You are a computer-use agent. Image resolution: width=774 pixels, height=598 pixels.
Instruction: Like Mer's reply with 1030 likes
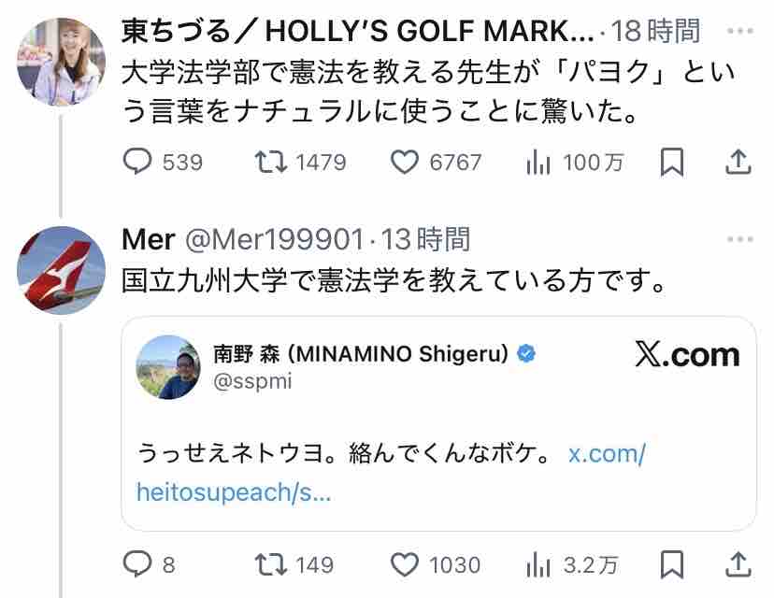coord(404,564)
